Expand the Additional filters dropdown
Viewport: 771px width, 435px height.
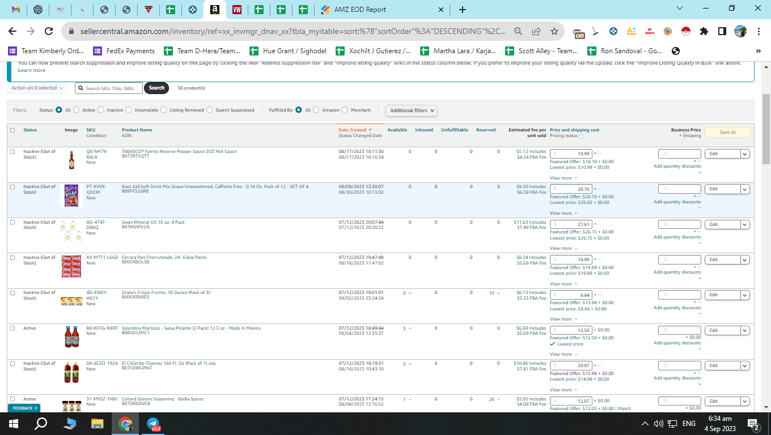click(412, 110)
